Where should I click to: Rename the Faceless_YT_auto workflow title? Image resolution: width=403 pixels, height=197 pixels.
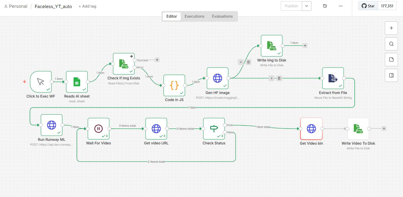click(53, 7)
